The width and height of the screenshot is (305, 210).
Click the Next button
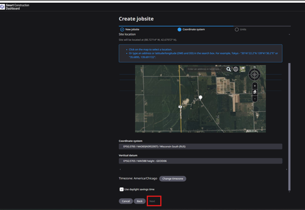click(x=152, y=202)
